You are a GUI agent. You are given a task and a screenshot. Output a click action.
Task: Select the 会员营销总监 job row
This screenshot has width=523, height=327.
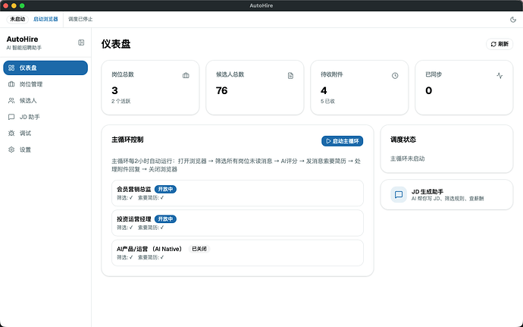pos(237,193)
